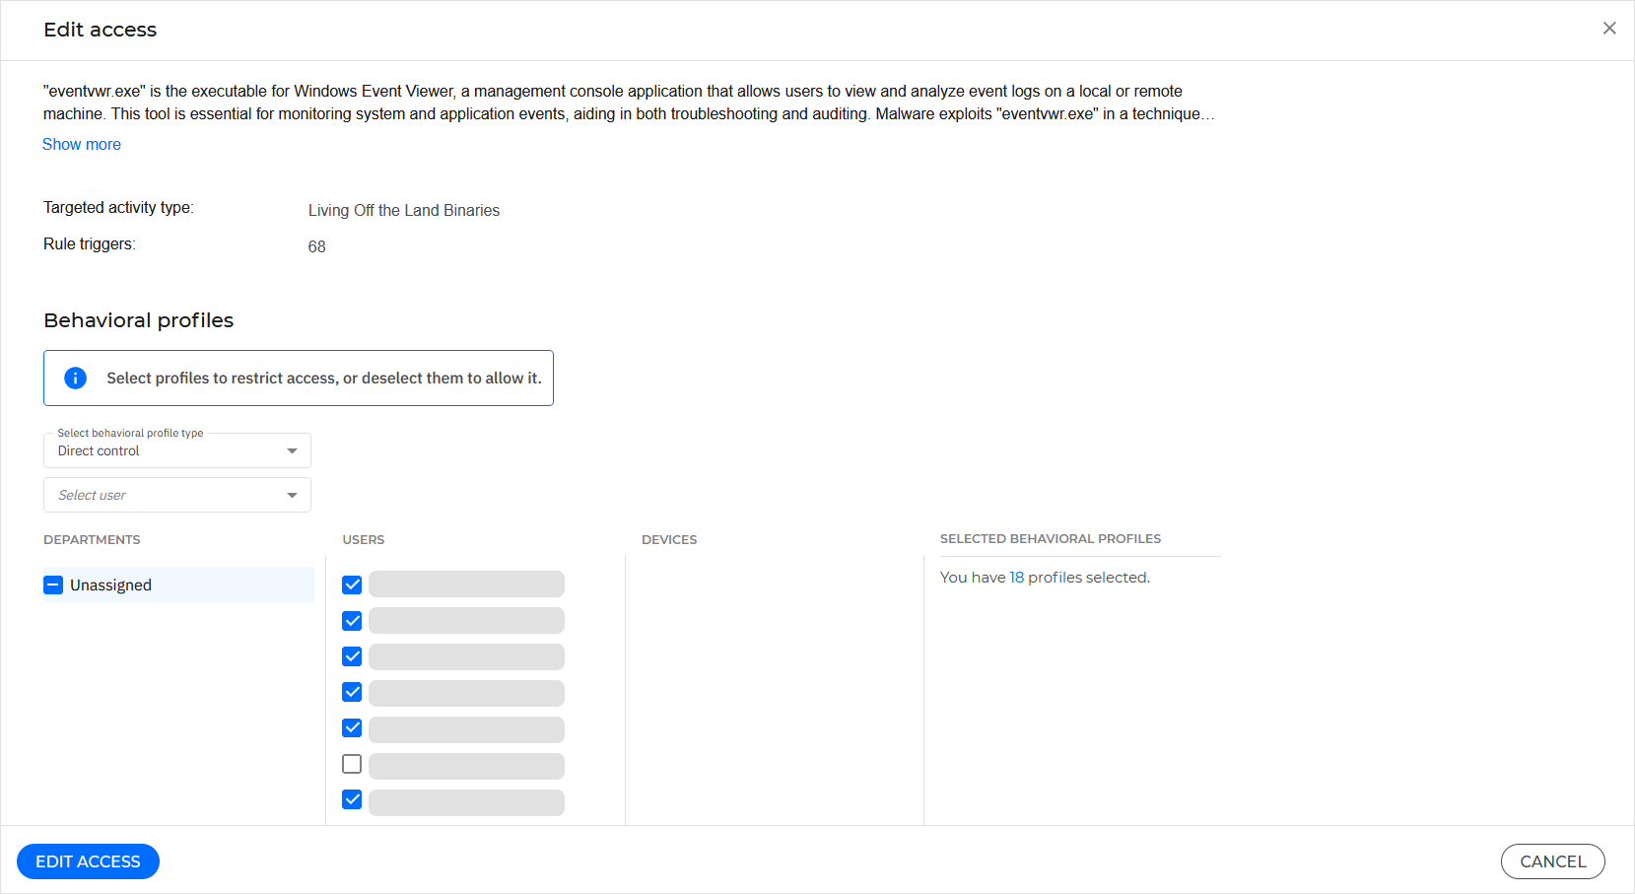Screen dimensions: 1635x894
Task: Uncheck the fifth user checkbox
Action: pyautogui.click(x=352, y=728)
